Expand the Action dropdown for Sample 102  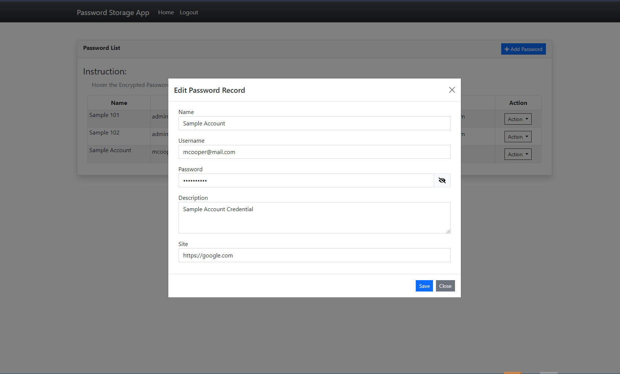tap(518, 136)
